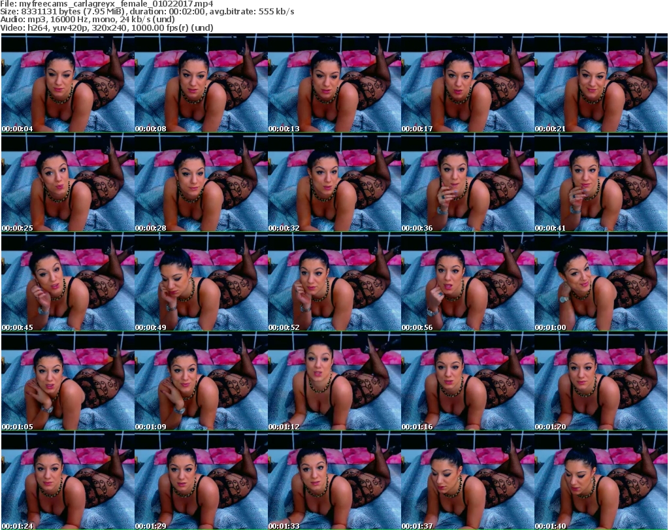Select the frame at 00:01:37
The image size is (669, 530).
[x=468, y=480]
